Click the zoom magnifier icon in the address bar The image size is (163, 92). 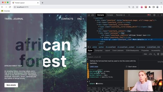pyautogui.click(x=129, y=7)
